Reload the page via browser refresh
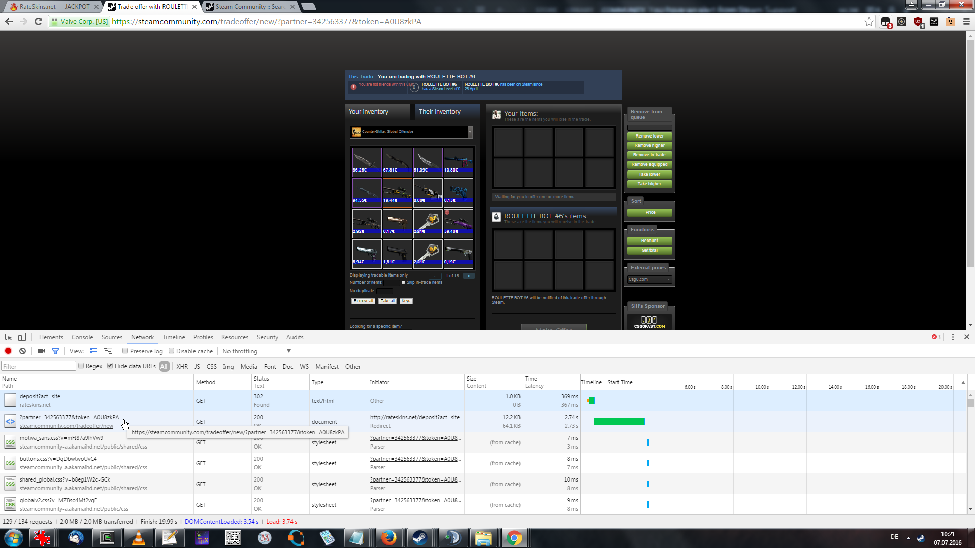This screenshot has height=548, width=975. [38, 21]
